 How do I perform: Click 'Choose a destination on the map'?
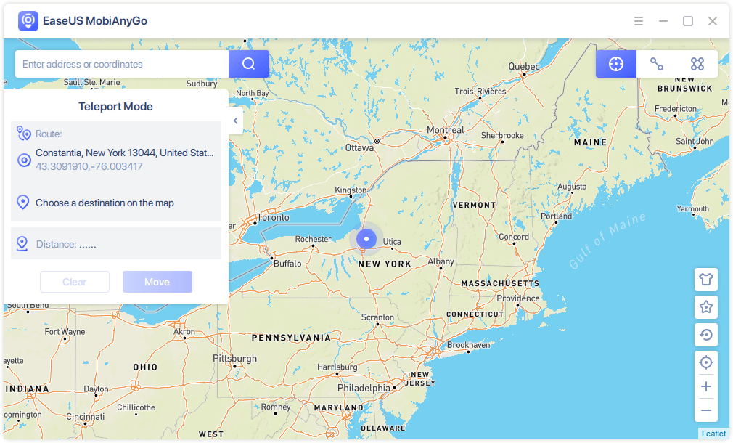[x=105, y=203]
